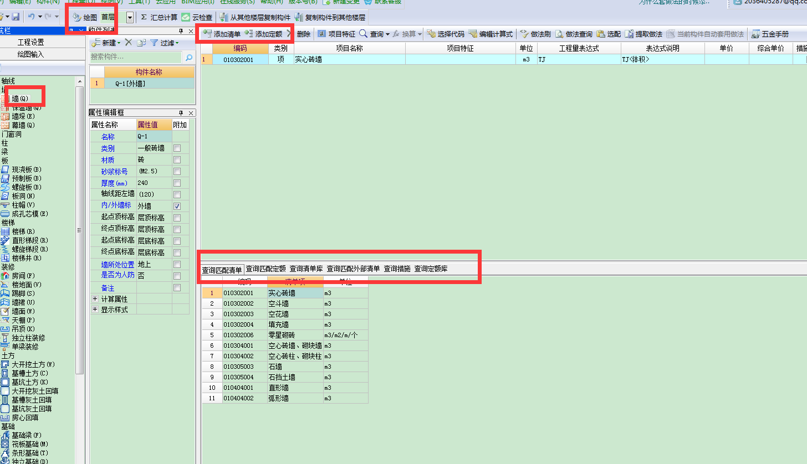
Task: Switch to 查询匹配定额 tab
Action: [x=265, y=269]
